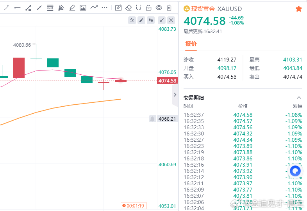307x211 pixels.
Task: Click the 昨收 value 4119.27
Action: tap(227, 60)
